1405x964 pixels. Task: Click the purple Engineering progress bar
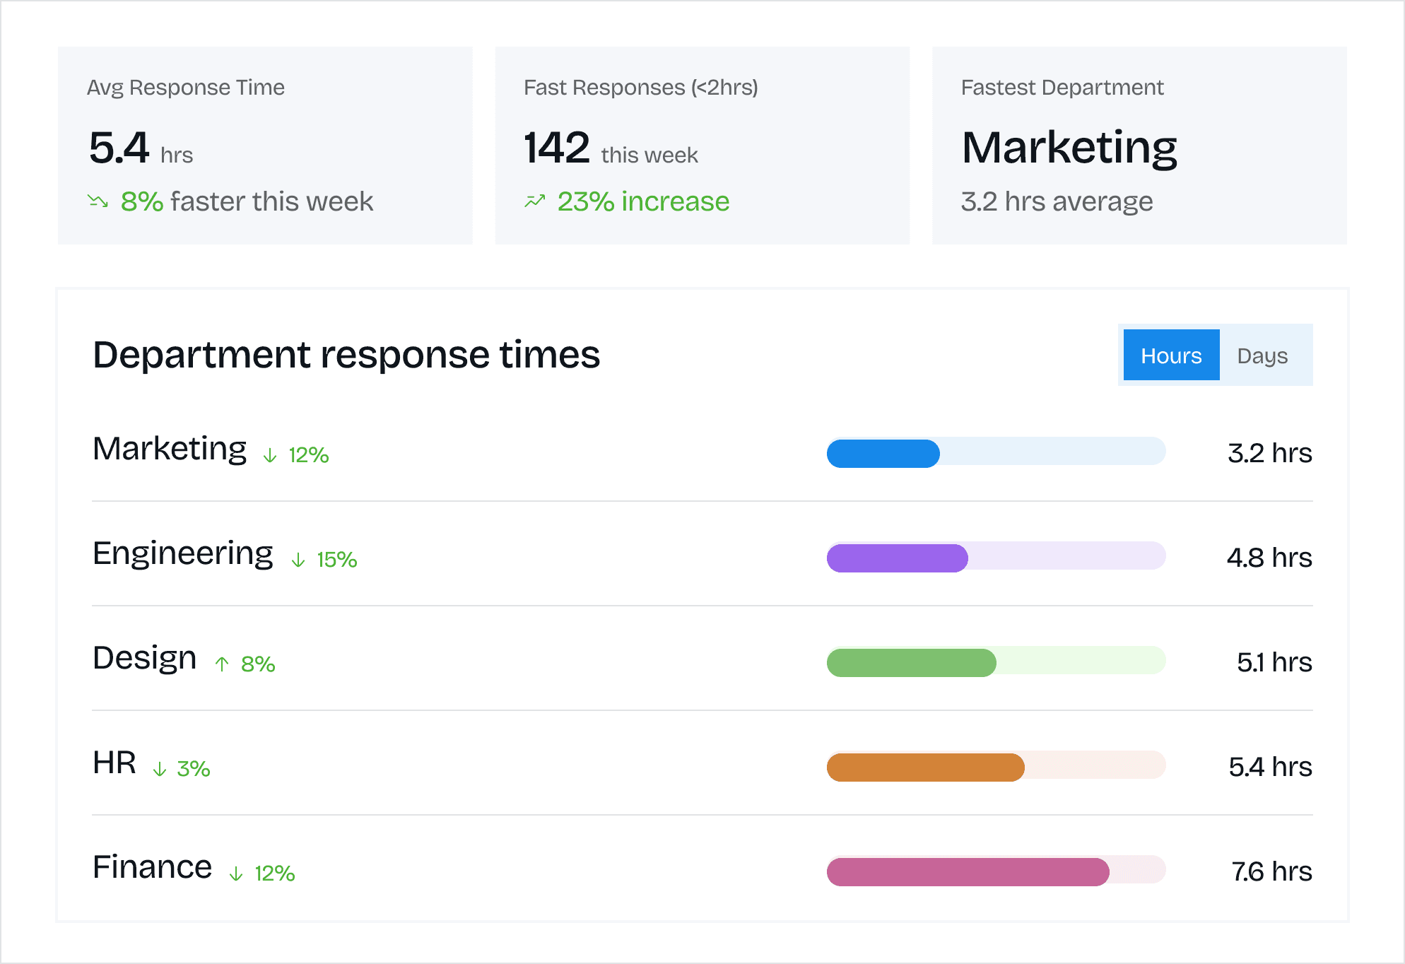[898, 558]
